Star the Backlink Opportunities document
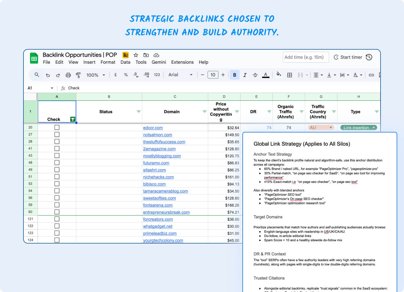 (136, 55)
